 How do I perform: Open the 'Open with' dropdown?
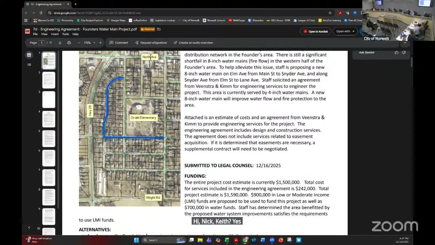(344, 31)
